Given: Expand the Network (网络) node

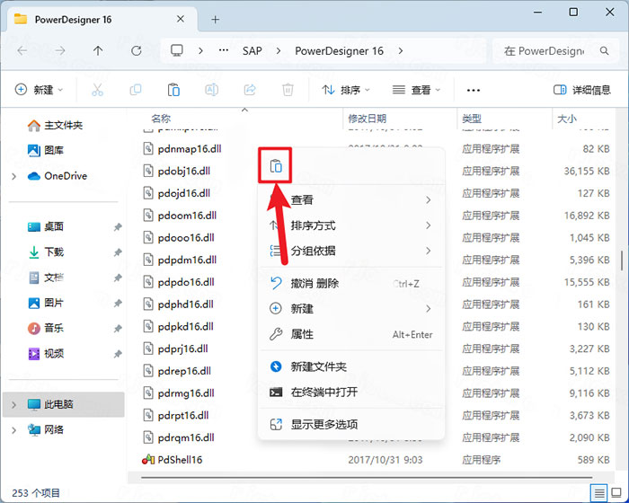Looking at the screenshot, I should pos(14,430).
